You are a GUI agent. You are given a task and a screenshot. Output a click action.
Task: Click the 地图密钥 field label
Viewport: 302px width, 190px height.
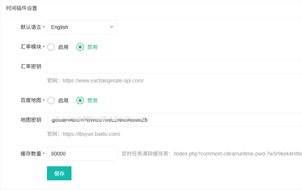click(31, 120)
